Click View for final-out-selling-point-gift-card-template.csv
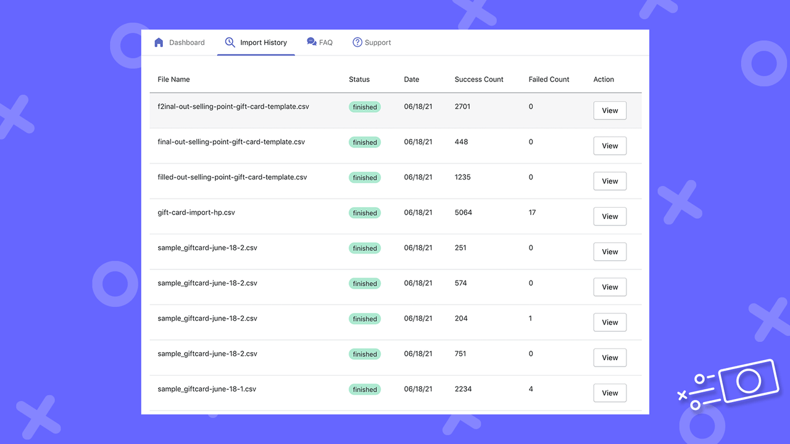Viewport: 790px width, 444px height. point(609,146)
